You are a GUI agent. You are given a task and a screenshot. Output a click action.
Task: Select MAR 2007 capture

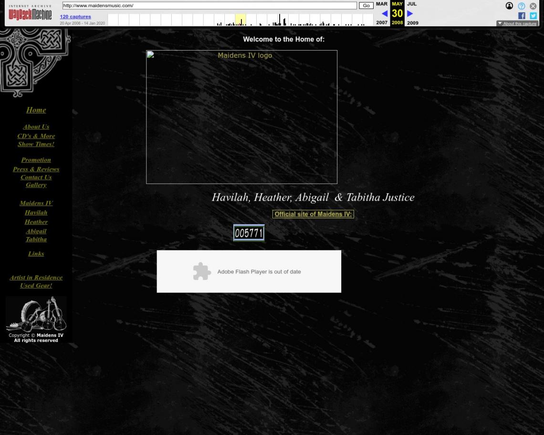382,13
